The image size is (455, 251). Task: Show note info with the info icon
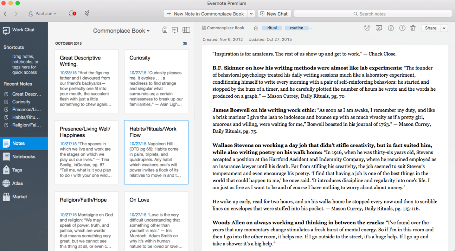pos(402,28)
